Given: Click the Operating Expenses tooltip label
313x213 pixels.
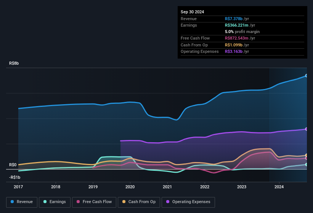Looking at the screenshot, I should click(200, 52).
